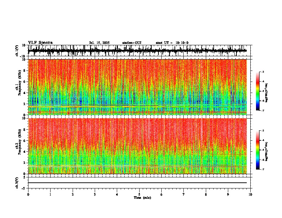Click the ch.2 spectrogram color scale bar
The height and width of the screenshot is (218, 282).
pyautogui.click(x=257, y=150)
